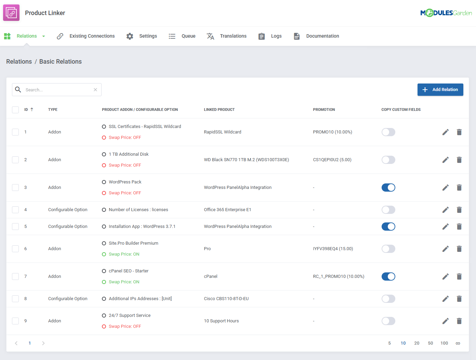
Task: Open the Documentation page icon
Action: [x=296, y=36]
